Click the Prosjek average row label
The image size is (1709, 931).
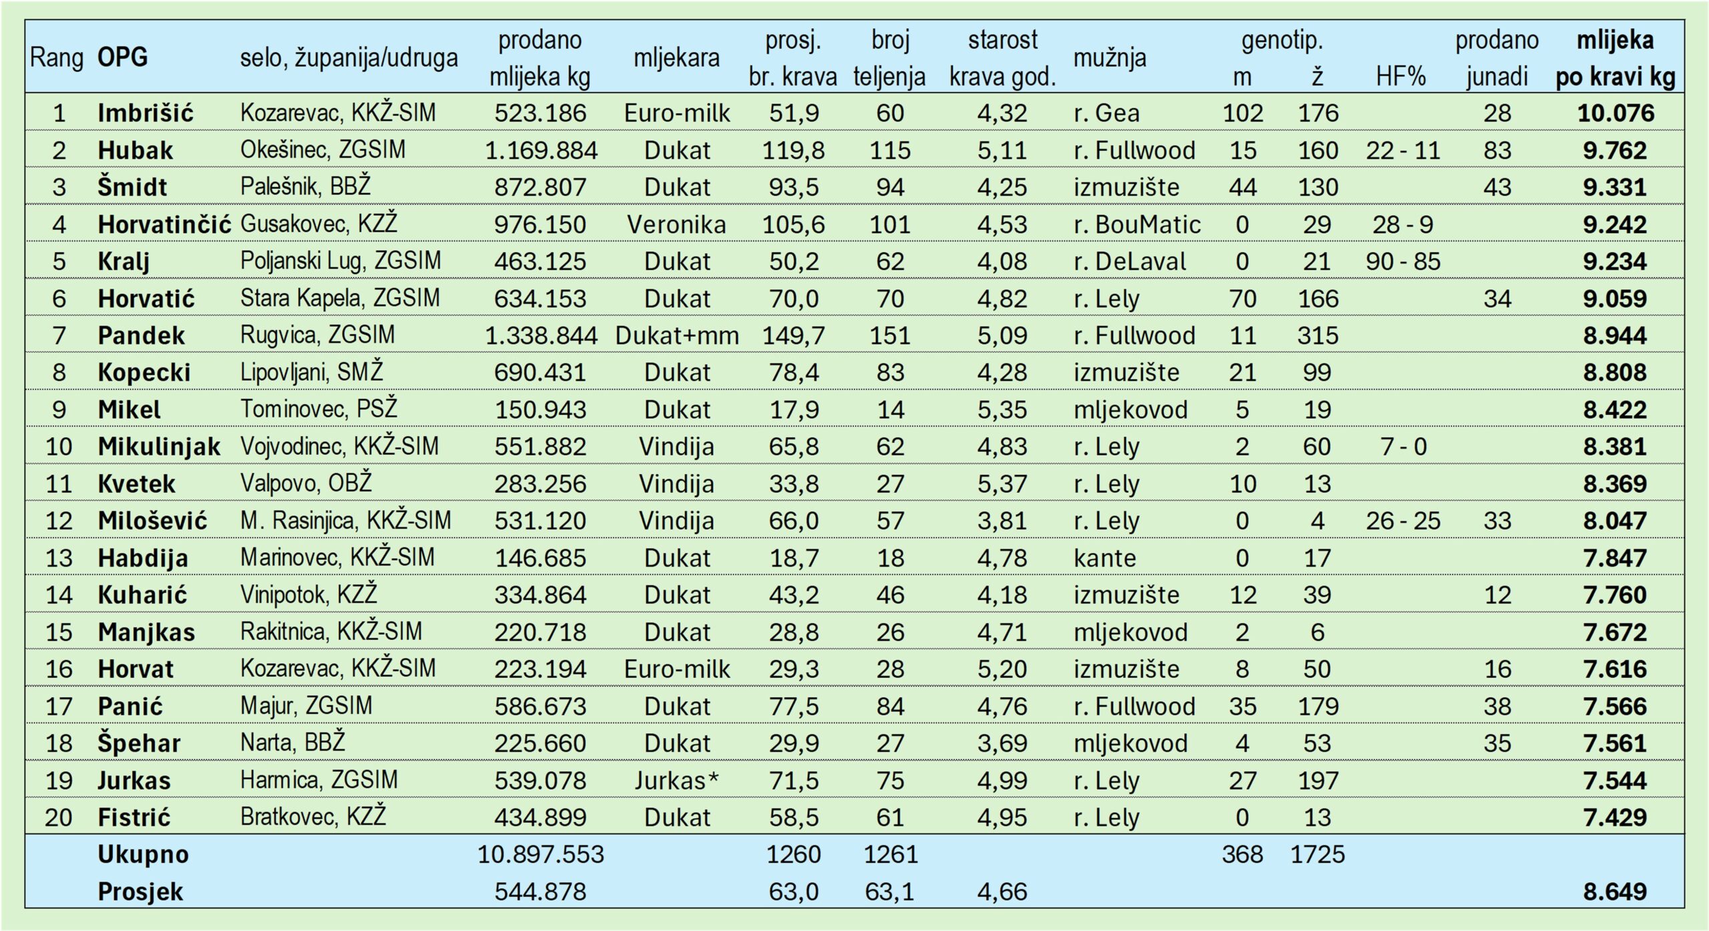coord(140,892)
